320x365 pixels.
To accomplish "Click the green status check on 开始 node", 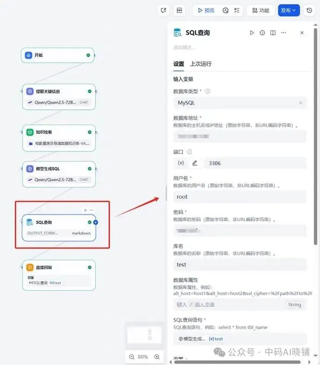I will tap(88, 55).
